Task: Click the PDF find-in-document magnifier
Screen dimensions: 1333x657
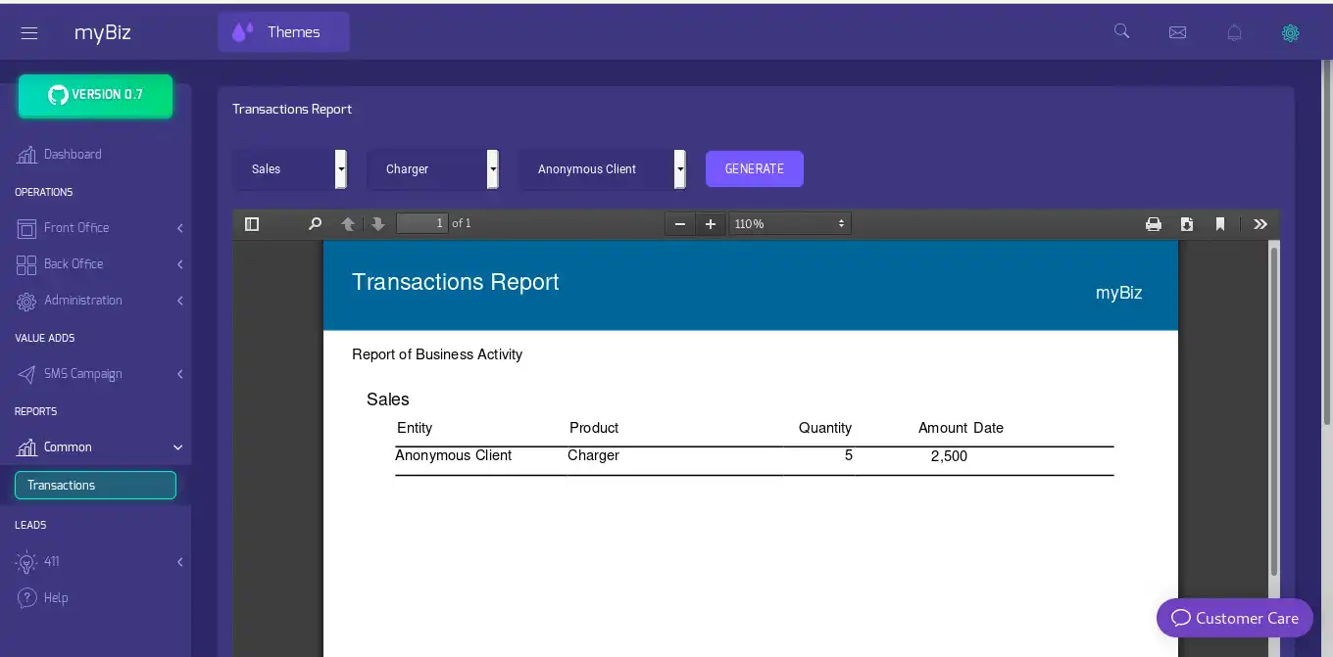Action: [x=315, y=224]
